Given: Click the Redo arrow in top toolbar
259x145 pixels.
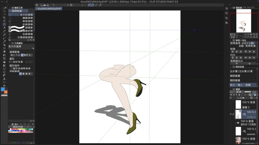Looking at the screenshot, I should 57,5.
